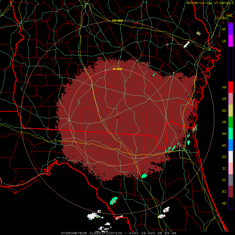
Task: Click the RF purple legend swatch
Action: (231, 29)
